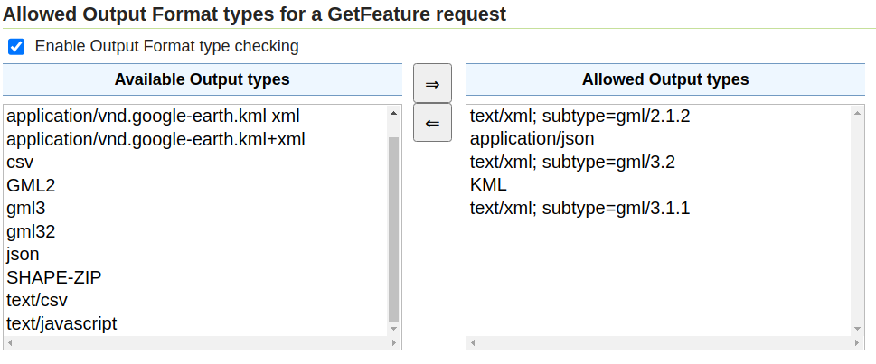Screen dimensions: 876x364
Task: Disable Output Format type checking checkbox
Action: click(x=16, y=46)
